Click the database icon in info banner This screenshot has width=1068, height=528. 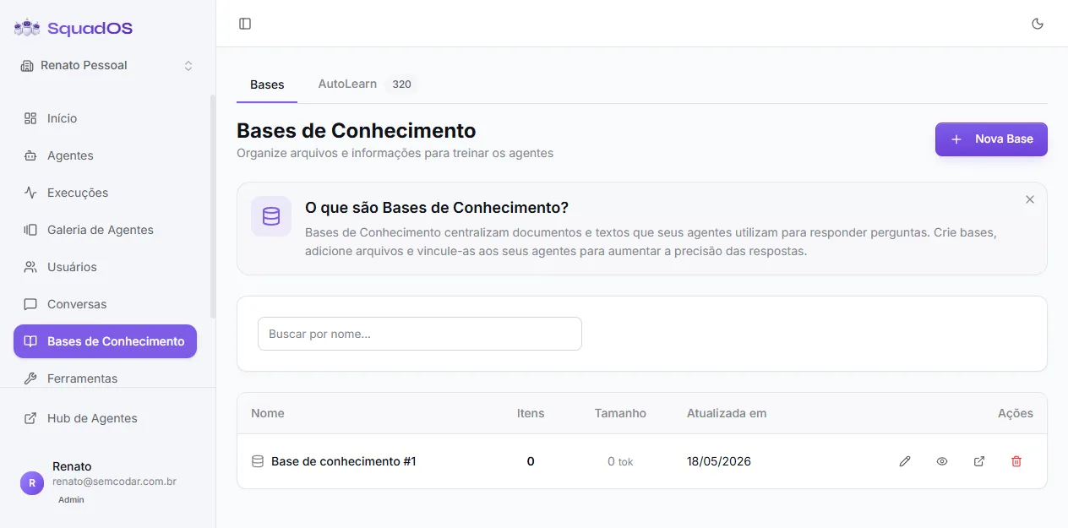pyautogui.click(x=271, y=216)
